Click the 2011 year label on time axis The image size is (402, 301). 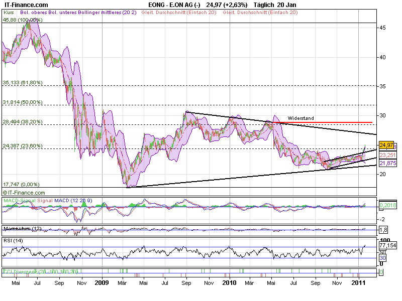358,283
